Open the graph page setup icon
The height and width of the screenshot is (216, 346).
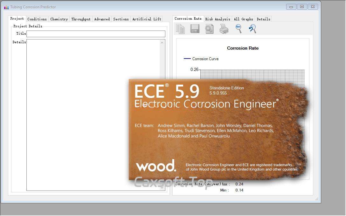point(209,29)
